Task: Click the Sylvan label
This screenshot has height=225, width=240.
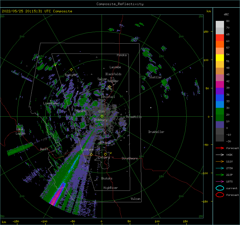Action: 102,79
